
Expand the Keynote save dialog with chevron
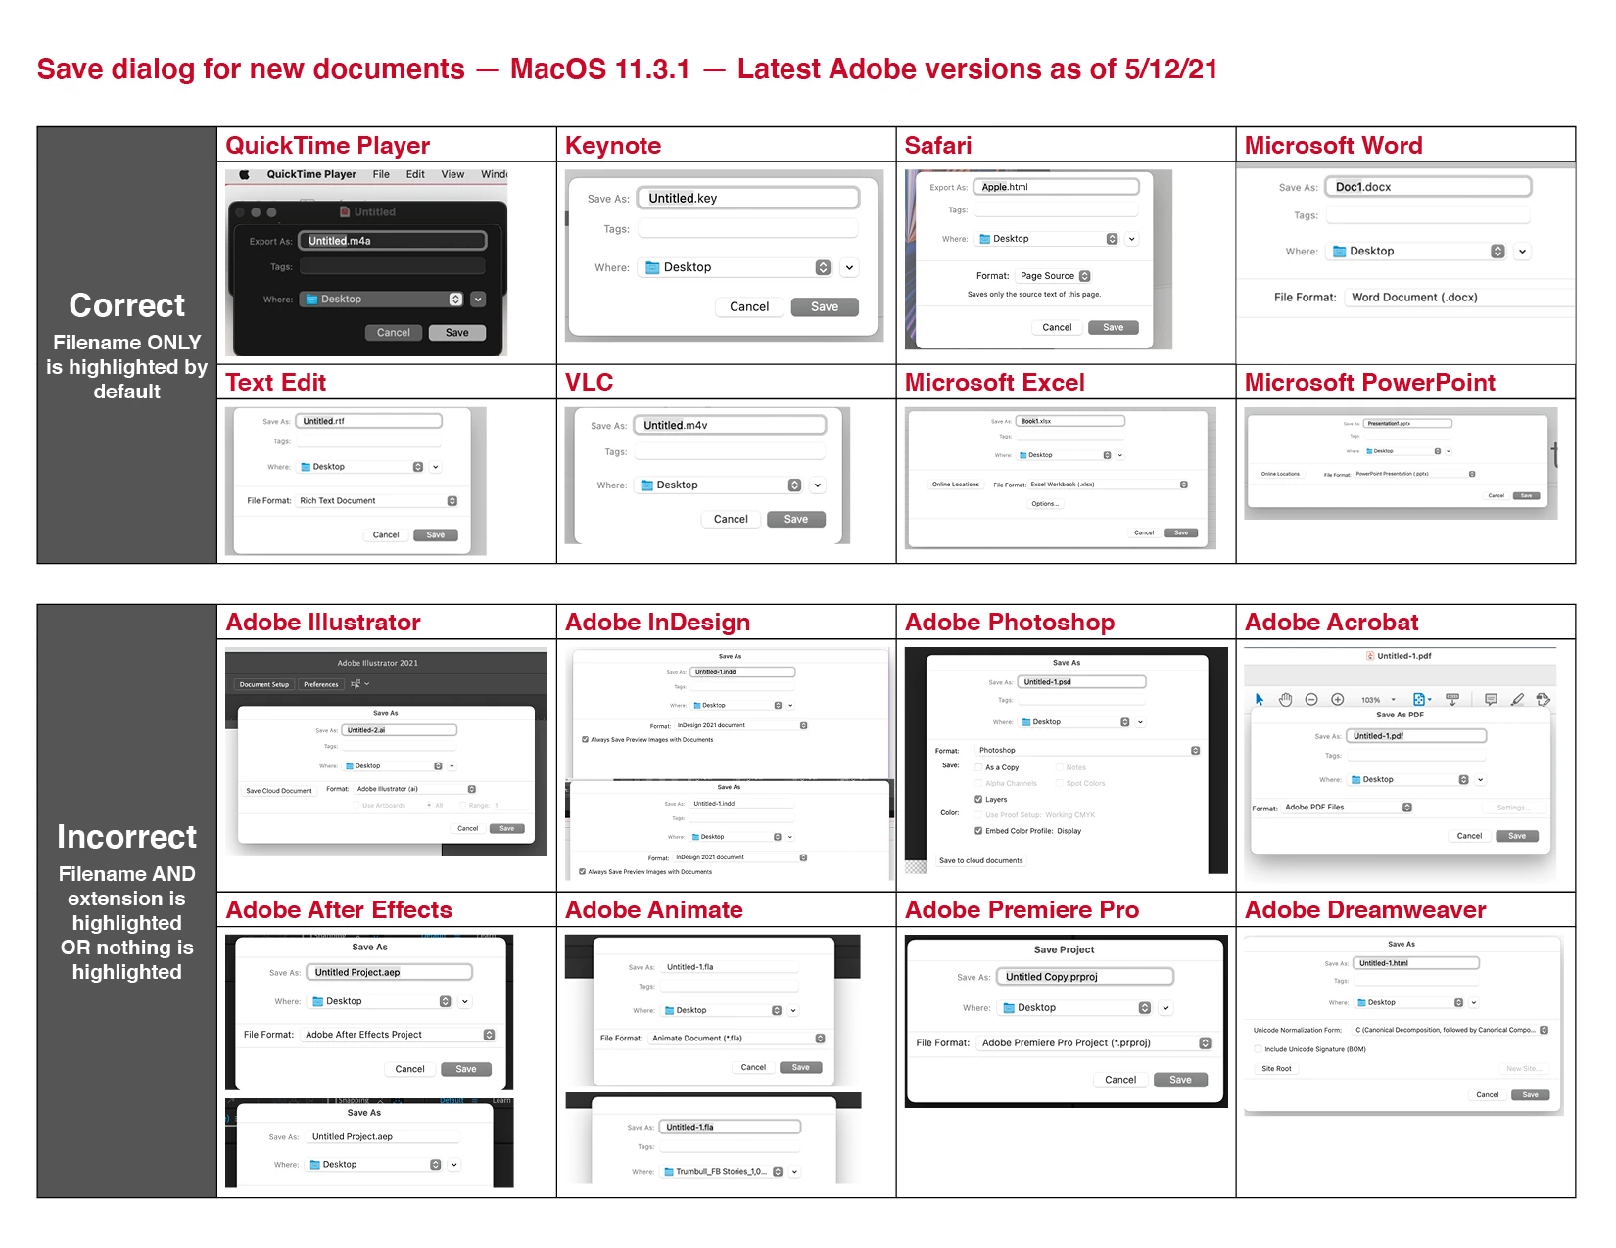[x=849, y=267]
